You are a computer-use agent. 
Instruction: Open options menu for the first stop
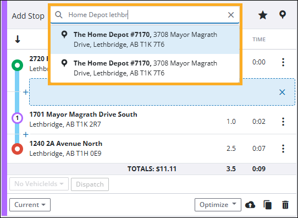click(283, 62)
